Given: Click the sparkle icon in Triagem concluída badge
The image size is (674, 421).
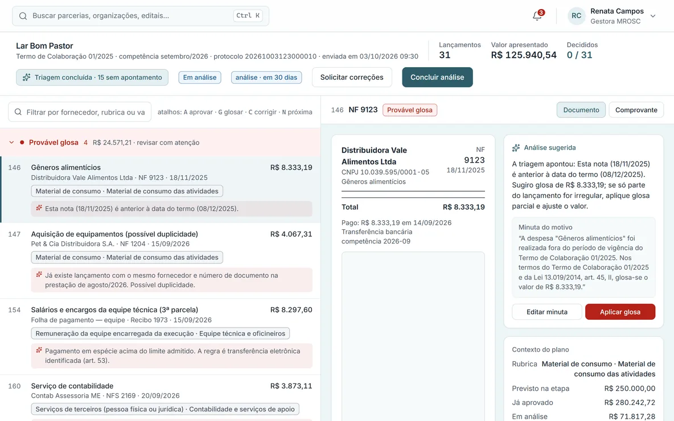Looking at the screenshot, I should click(27, 77).
